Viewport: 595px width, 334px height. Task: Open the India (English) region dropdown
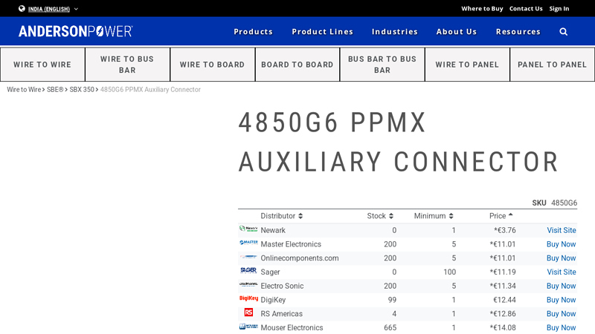coord(48,9)
